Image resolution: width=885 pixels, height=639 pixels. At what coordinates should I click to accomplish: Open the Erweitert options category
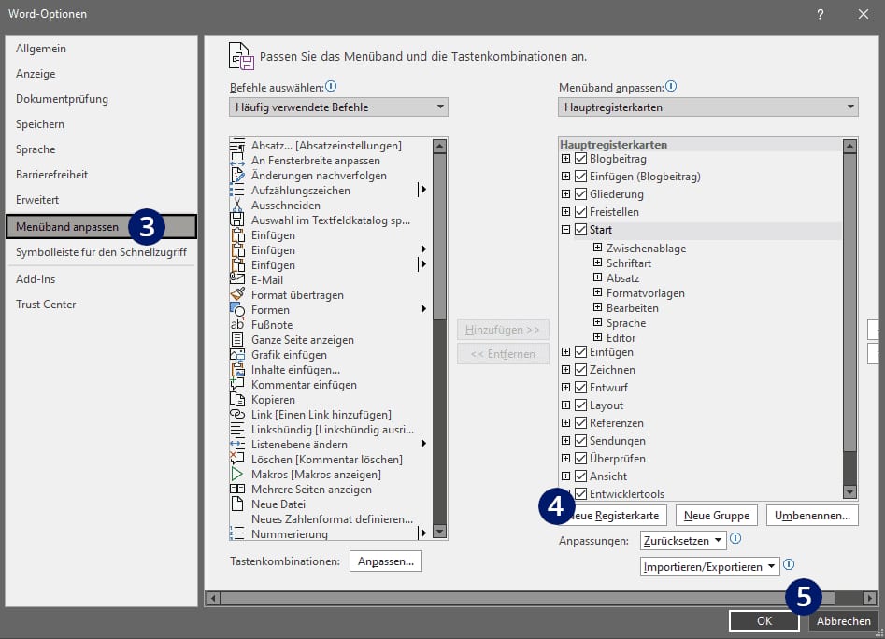[37, 200]
